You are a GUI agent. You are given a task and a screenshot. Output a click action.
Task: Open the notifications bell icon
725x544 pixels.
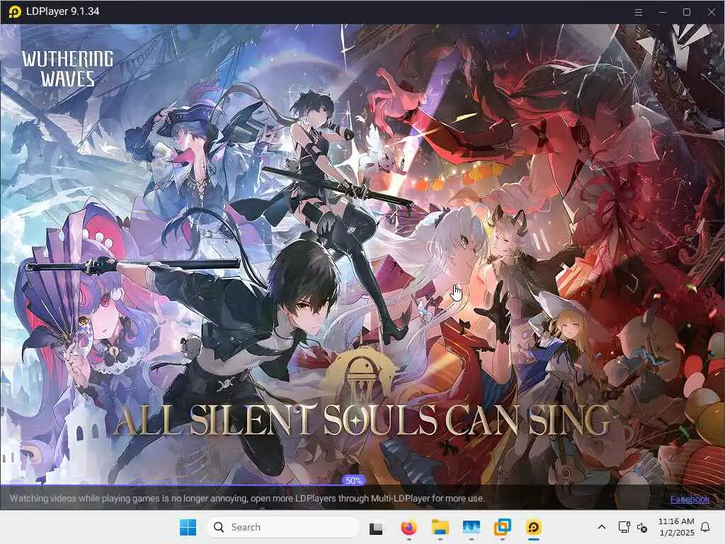[x=705, y=527]
